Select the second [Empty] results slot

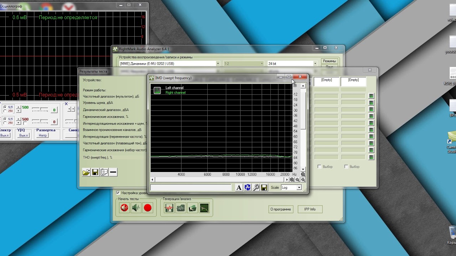[x=353, y=81]
